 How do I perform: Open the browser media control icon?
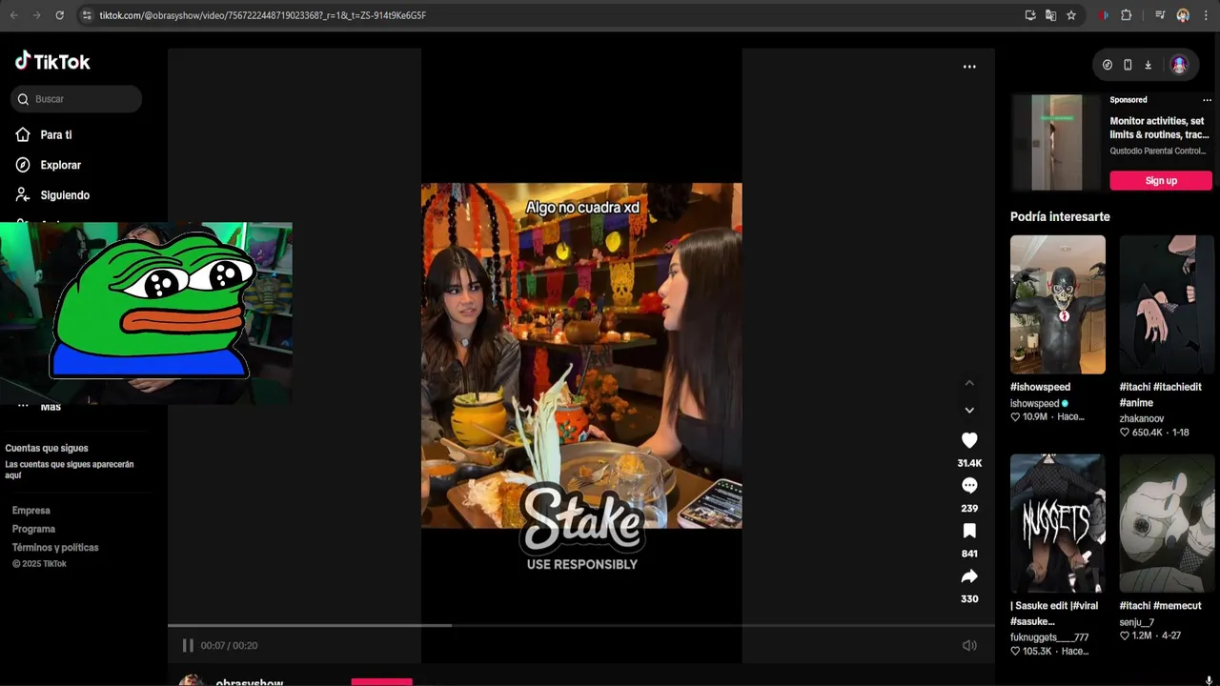(1160, 15)
